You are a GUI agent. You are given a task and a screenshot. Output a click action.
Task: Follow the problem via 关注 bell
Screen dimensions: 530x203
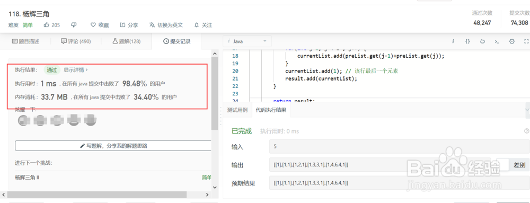tap(203, 25)
